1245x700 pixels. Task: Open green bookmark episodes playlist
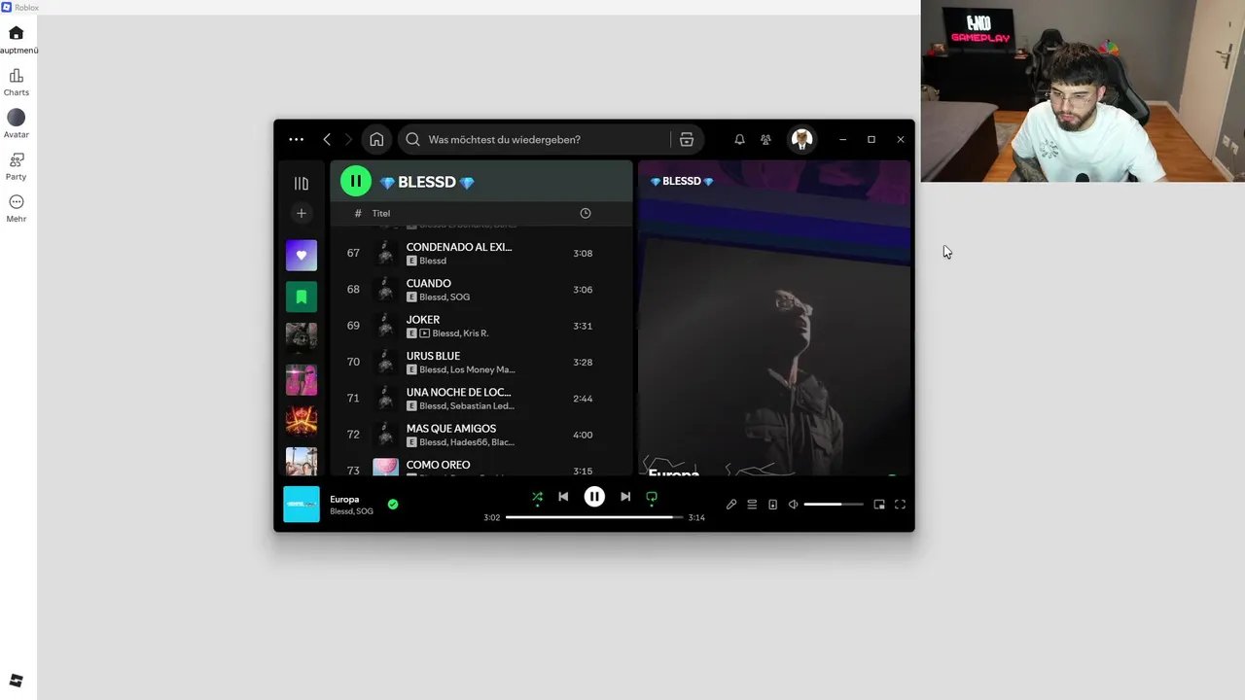tap(301, 297)
